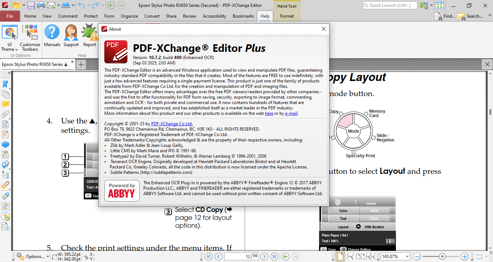Click the Find button
The height and width of the screenshot is (262, 493).
click(x=445, y=16)
